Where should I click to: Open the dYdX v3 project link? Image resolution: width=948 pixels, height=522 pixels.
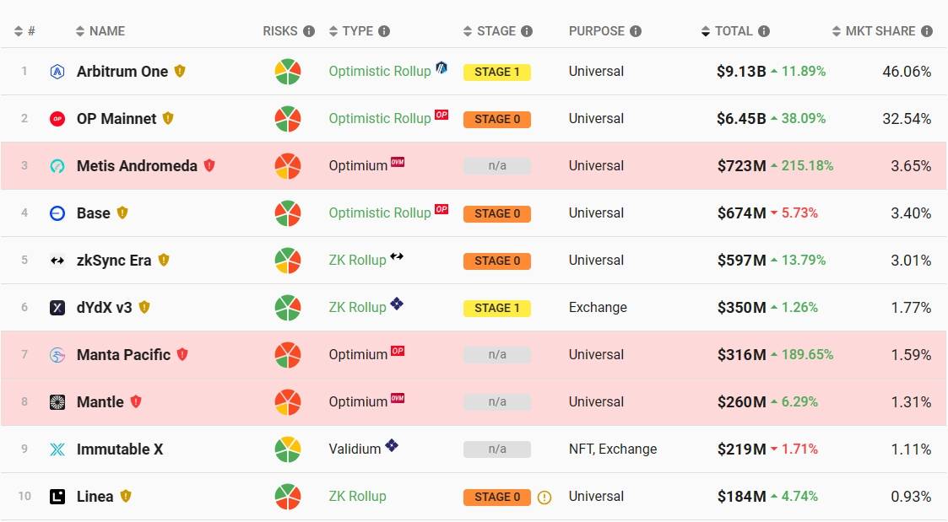point(104,308)
